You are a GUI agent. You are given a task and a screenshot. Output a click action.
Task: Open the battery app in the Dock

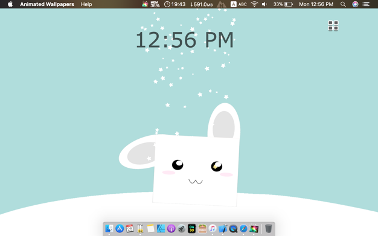click(140, 228)
